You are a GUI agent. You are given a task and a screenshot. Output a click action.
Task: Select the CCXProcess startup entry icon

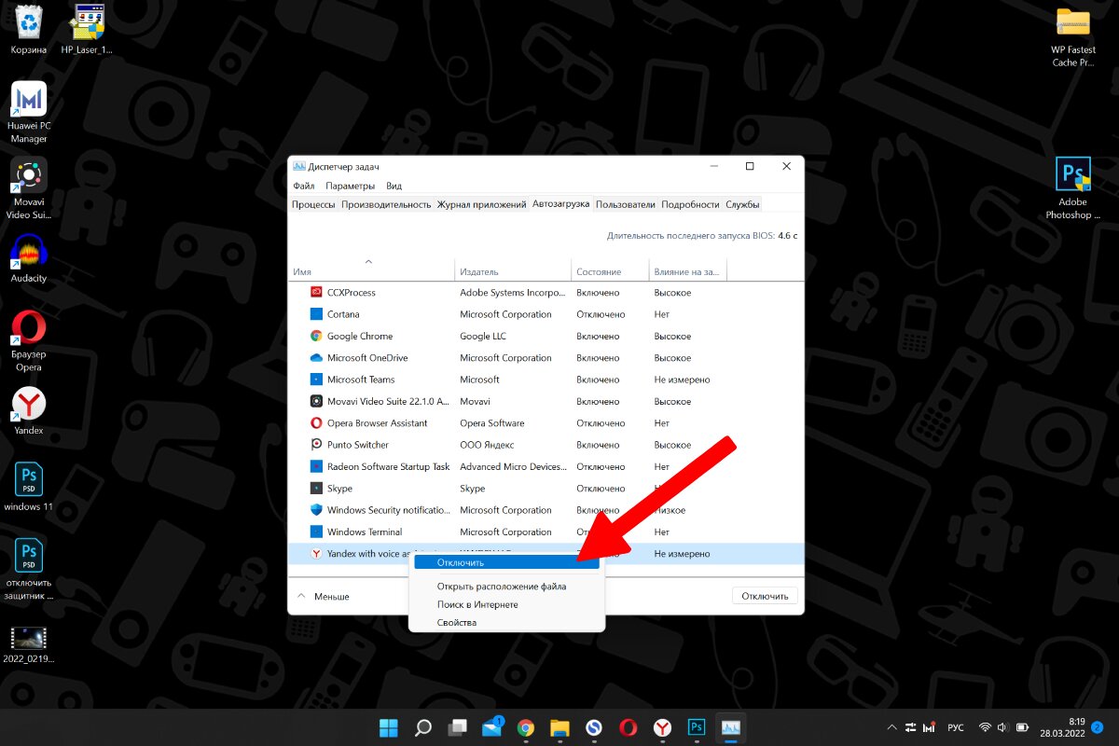316,293
